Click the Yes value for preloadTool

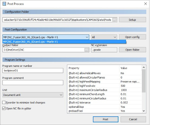[123, 111]
